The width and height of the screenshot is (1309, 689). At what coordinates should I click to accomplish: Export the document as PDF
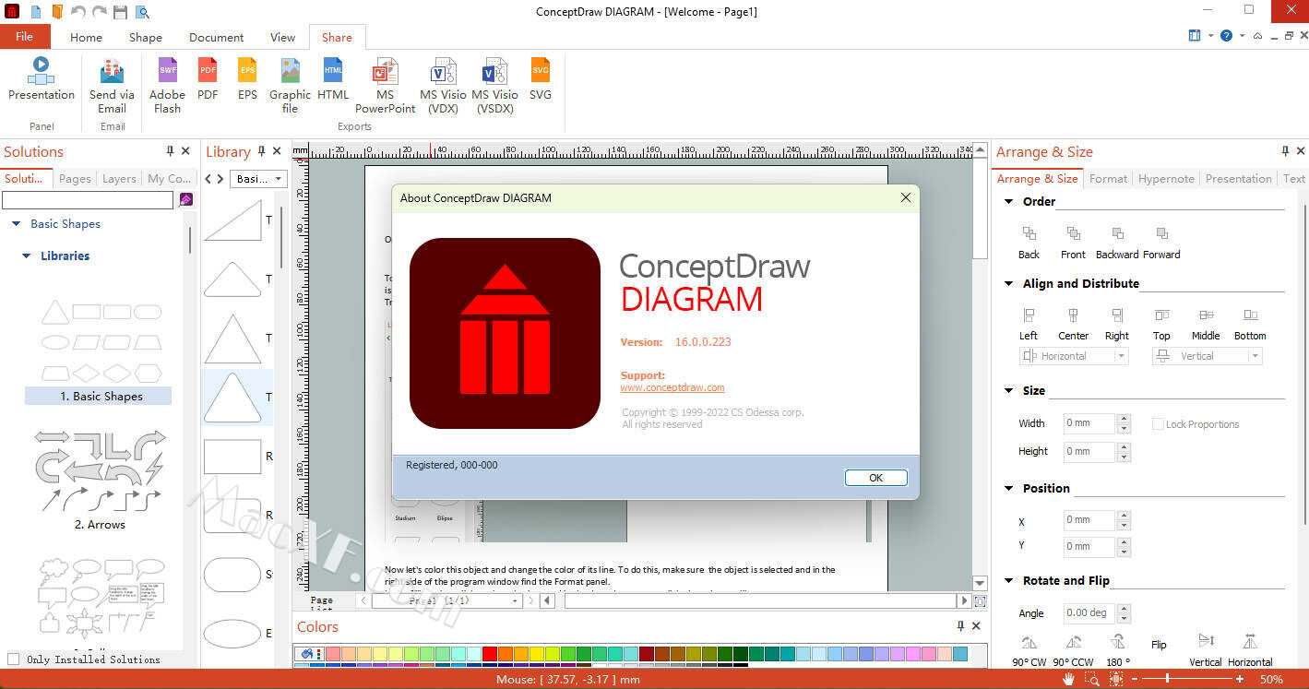click(208, 72)
